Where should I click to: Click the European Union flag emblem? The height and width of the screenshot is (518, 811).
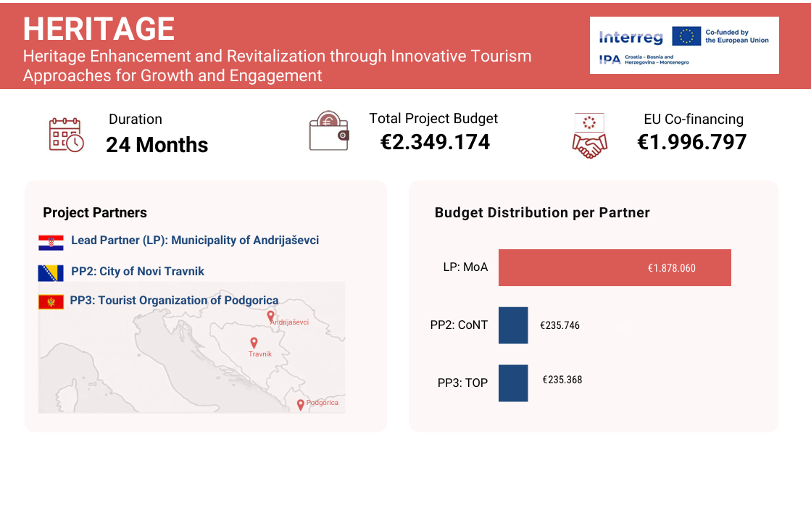pos(686,36)
